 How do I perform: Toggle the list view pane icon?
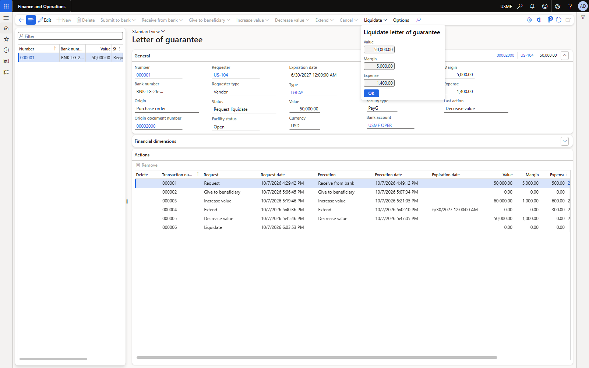[x=31, y=20]
